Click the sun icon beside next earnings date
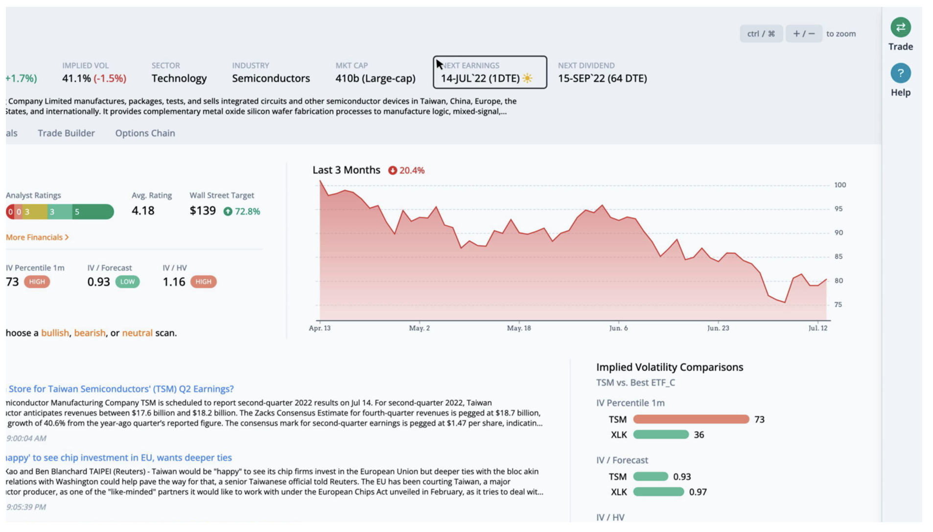The width and height of the screenshot is (933, 532). [527, 78]
